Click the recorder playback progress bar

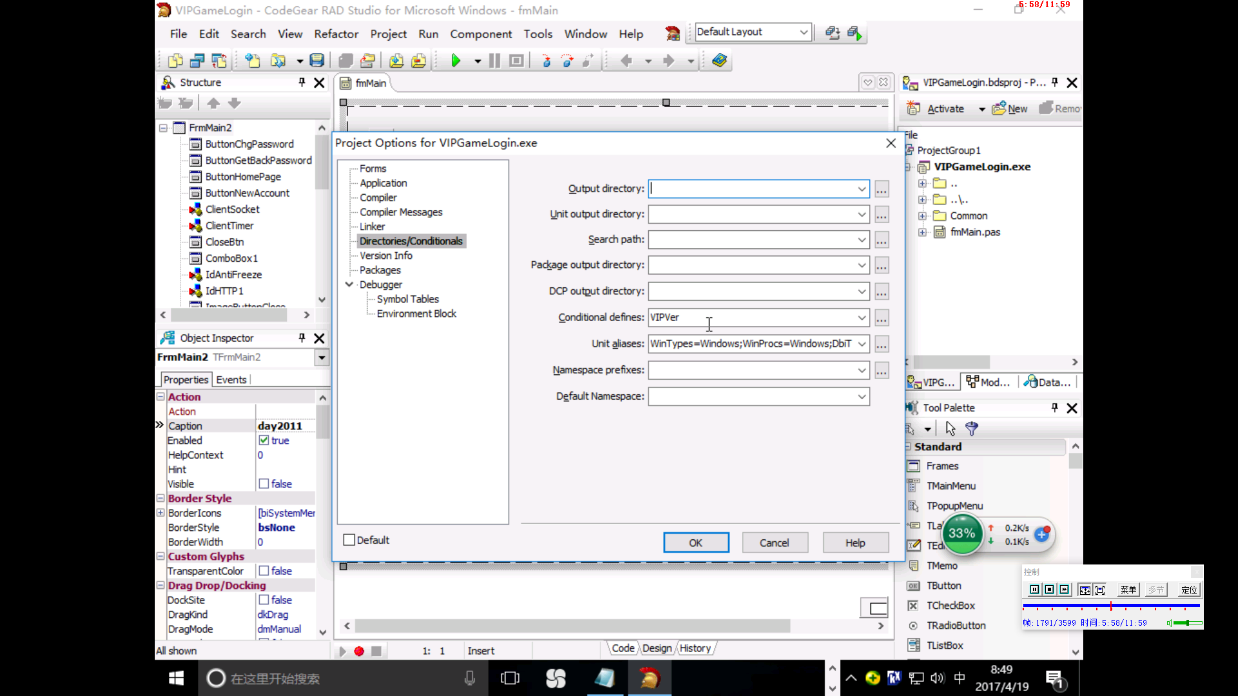click(1111, 606)
